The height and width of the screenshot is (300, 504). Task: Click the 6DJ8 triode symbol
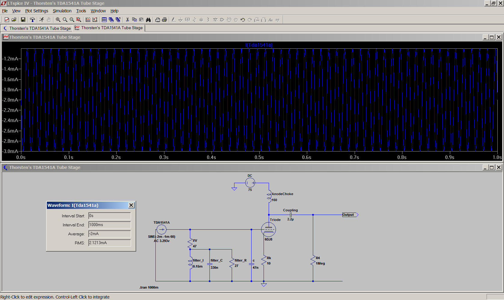268,229
